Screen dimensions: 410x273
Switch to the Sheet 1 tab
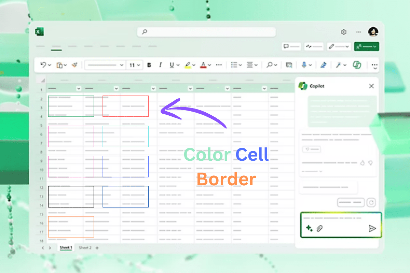[66, 248]
